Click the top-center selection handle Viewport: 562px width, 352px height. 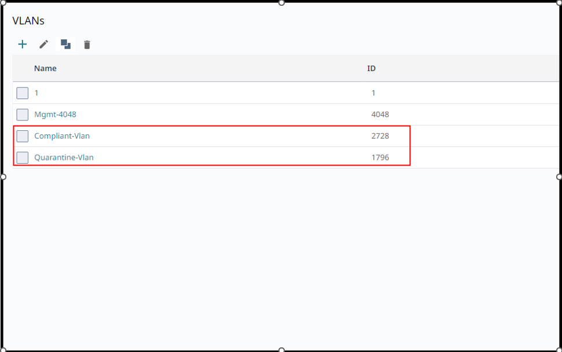pos(282,3)
